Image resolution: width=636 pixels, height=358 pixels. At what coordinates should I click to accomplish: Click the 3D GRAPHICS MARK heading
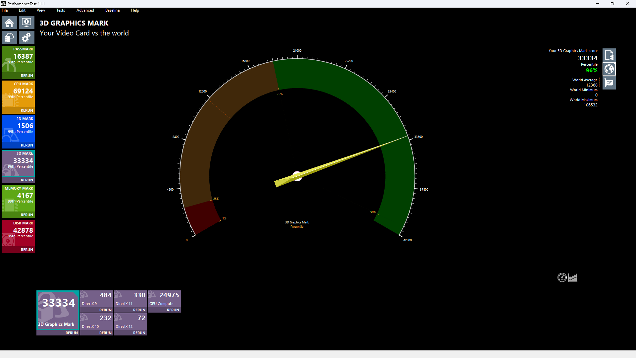click(74, 23)
